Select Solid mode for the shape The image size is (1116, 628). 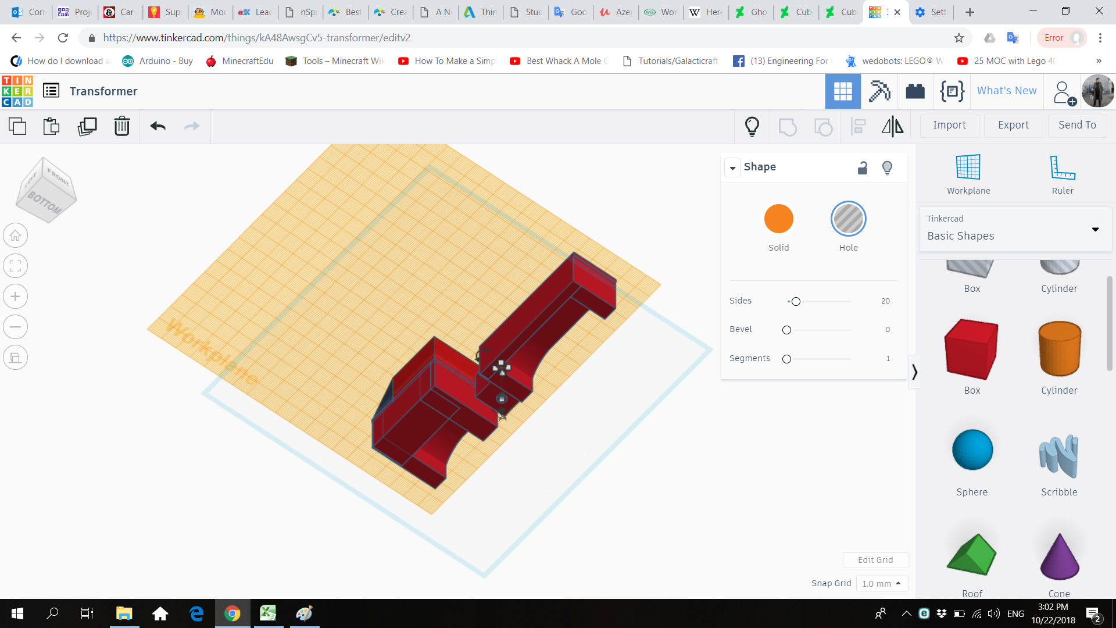pos(779,219)
